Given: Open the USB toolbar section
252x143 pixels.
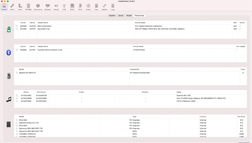Looking at the screenshot, I should coord(64,7).
